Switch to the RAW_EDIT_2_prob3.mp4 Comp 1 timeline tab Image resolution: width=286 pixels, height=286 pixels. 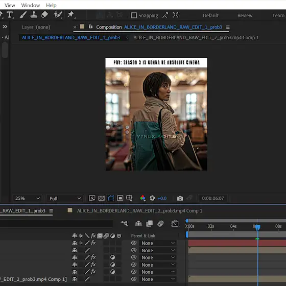139,211
